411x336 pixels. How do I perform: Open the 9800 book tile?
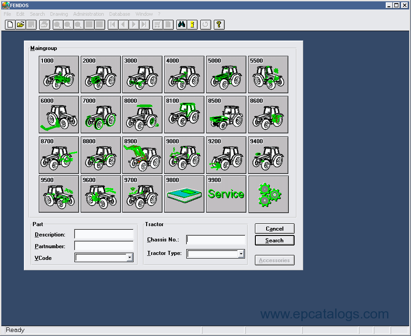[x=184, y=194]
